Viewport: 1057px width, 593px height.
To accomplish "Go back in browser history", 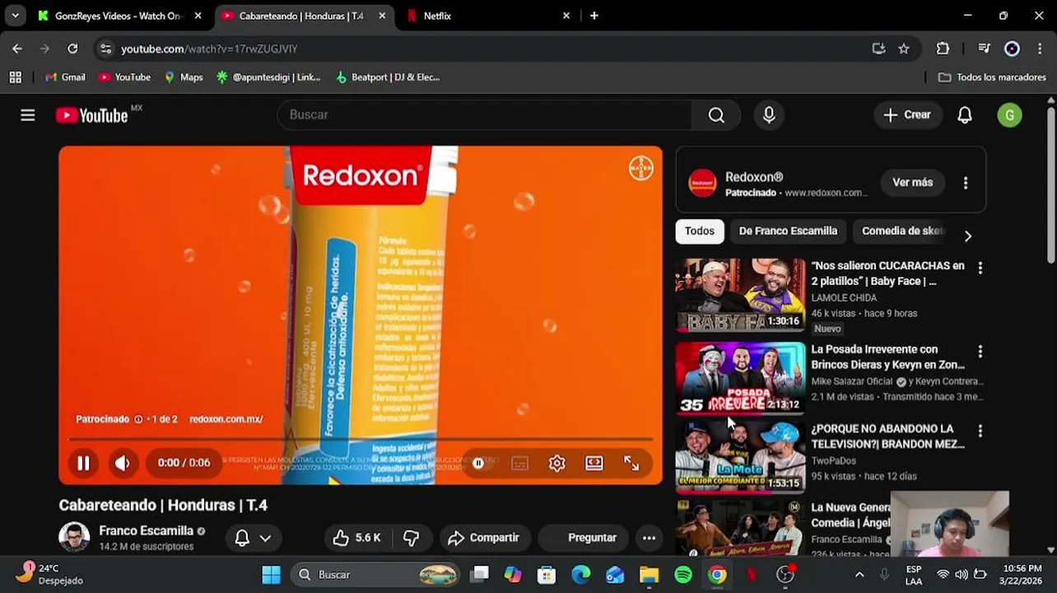I will tap(17, 49).
